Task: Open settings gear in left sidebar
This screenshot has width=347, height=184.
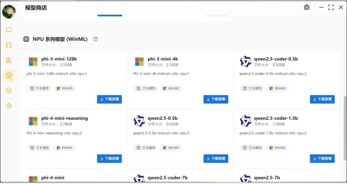Action: pyautogui.click(x=9, y=106)
